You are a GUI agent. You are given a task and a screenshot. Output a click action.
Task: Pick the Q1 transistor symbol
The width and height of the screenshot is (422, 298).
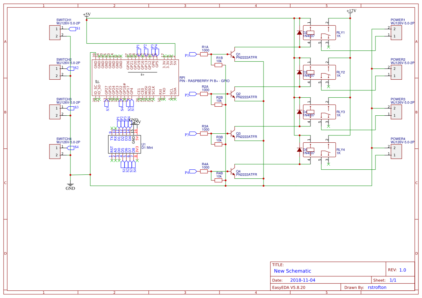232,54
